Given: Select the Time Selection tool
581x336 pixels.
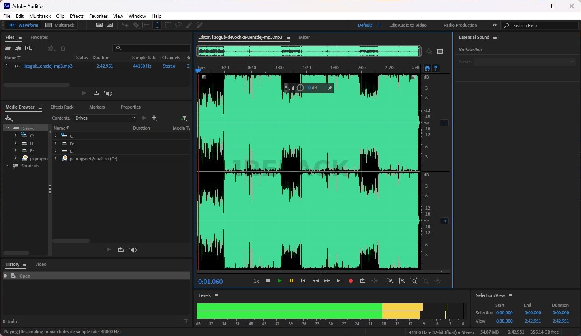Looking at the screenshot, I should (x=157, y=25).
